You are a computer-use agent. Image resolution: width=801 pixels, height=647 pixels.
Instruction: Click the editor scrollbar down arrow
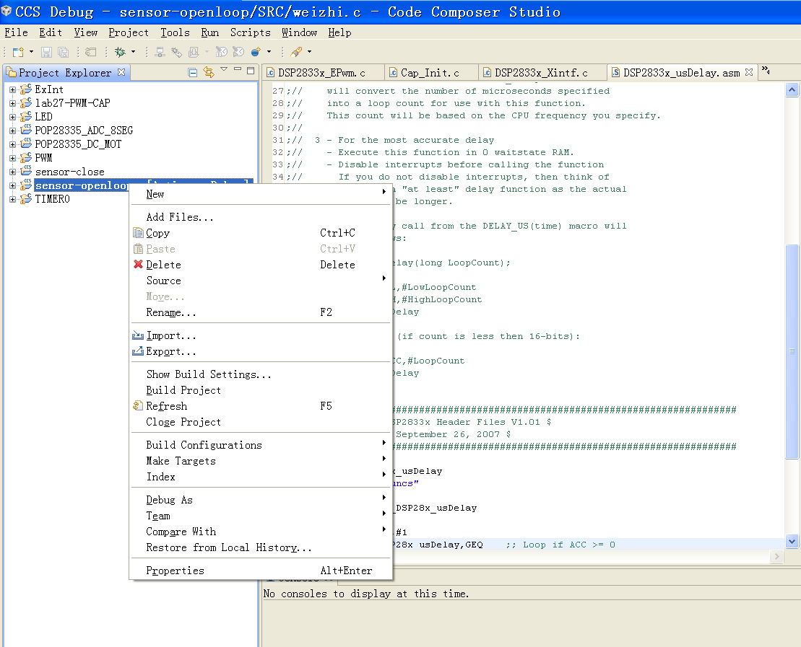(x=792, y=542)
